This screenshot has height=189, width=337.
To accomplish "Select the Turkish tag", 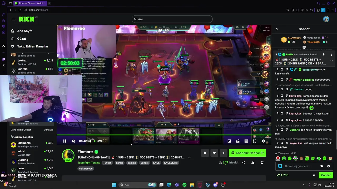I will pyautogui.click(x=107, y=163).
